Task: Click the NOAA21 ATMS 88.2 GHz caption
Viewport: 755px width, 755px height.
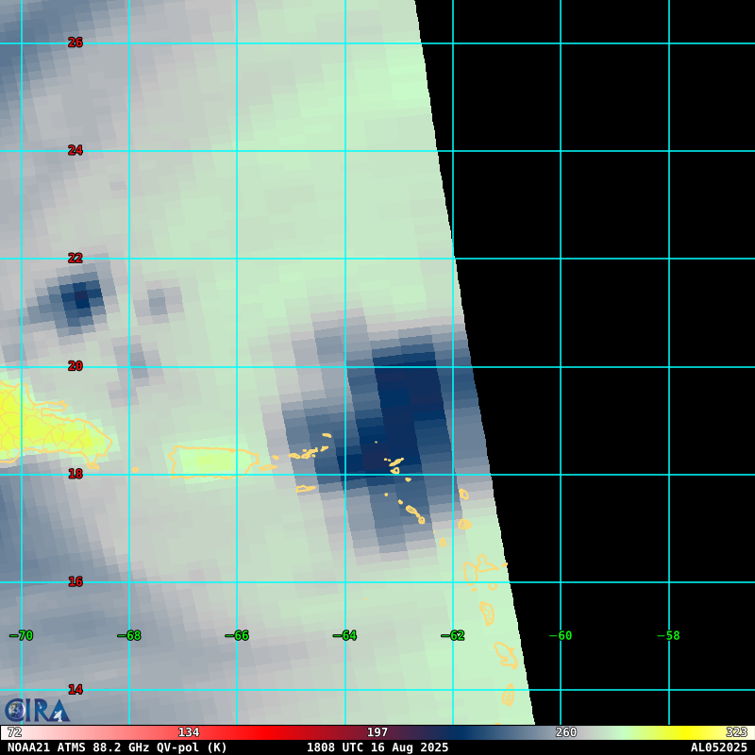Action: click(118, 747)
